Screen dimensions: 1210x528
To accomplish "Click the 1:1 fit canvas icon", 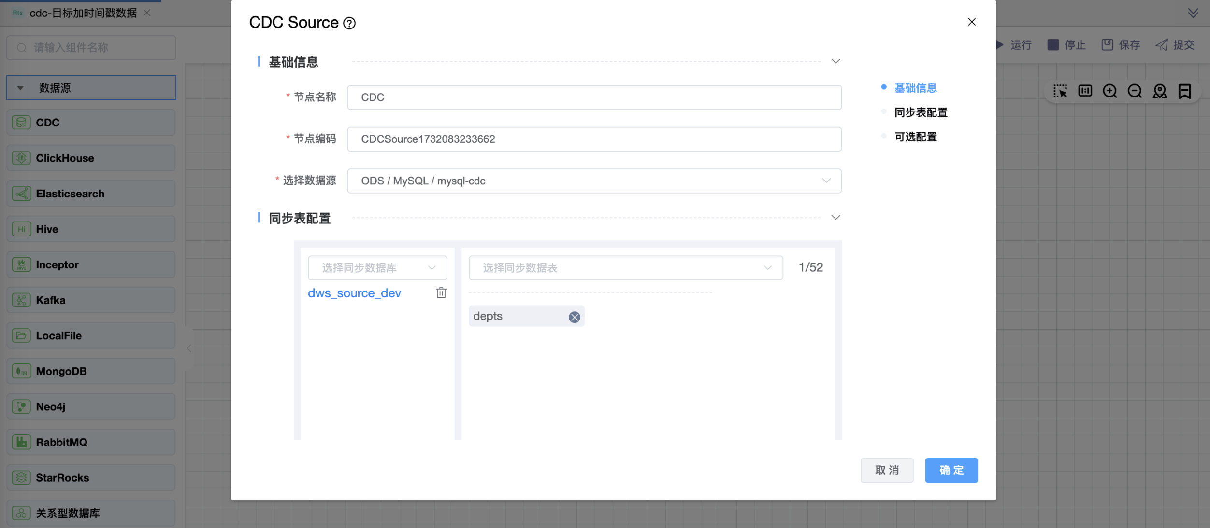I will [x=1085, y=91].
